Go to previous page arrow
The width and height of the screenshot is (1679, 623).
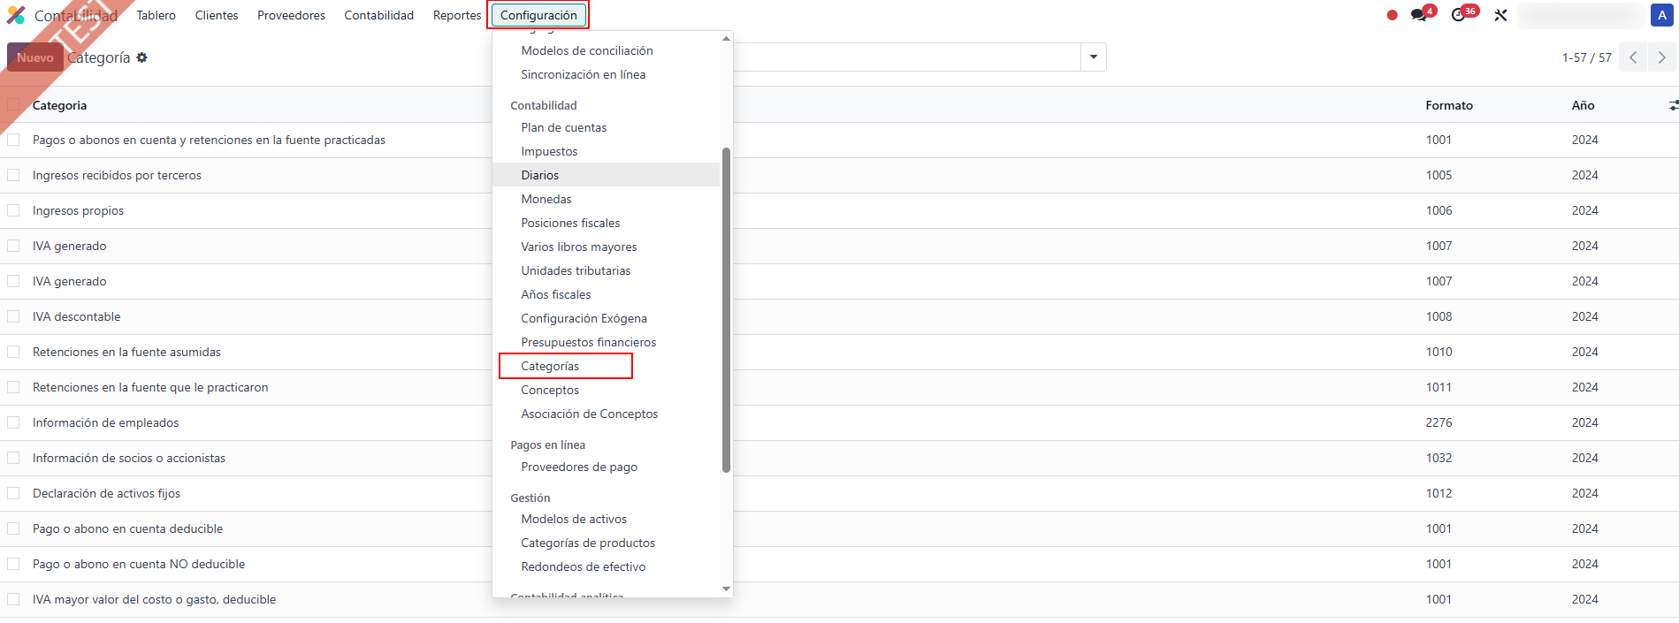point(1633,57)
